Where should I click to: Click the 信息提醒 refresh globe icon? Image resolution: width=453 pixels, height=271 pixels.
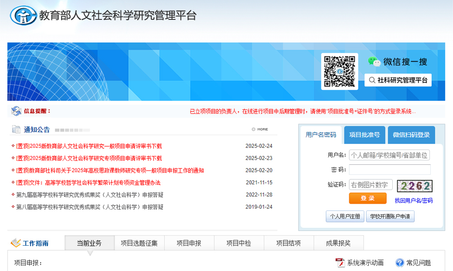[x=16, y=111]
